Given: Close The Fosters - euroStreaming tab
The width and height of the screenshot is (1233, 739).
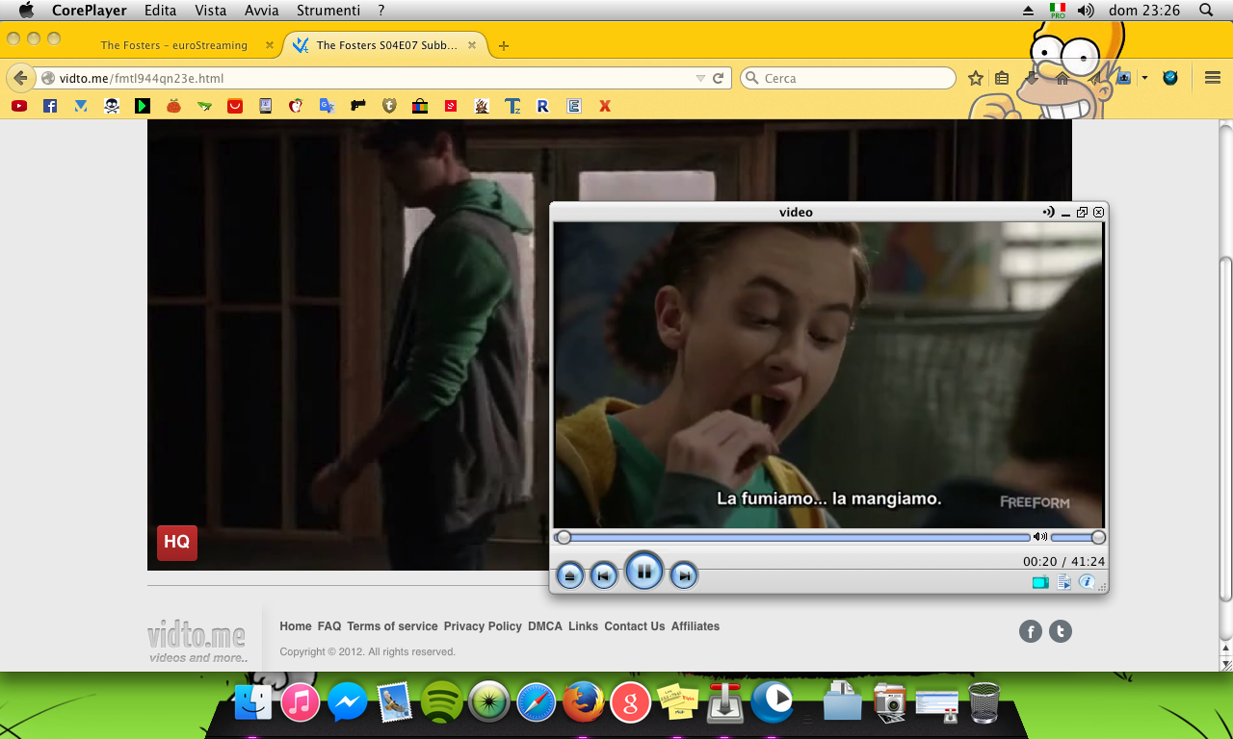Looking at the screenshot, I should pyautogui.click(x=270, y=45).
